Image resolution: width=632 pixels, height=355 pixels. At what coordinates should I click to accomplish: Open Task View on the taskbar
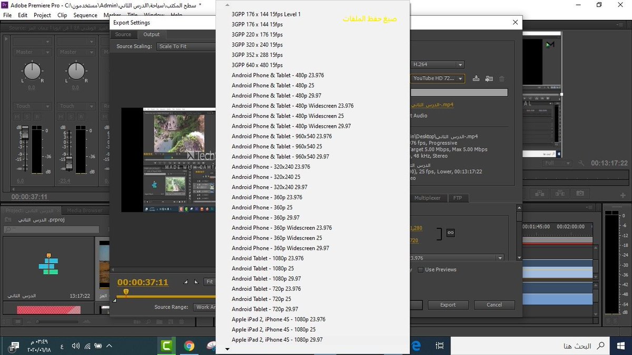pos(439,346)
